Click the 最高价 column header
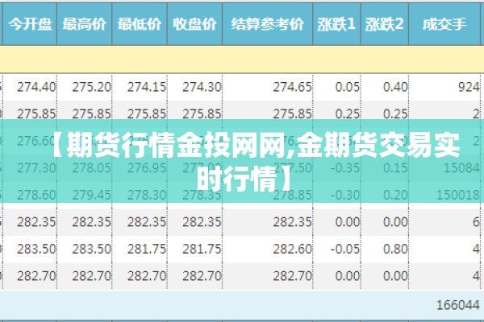 [84, 23]
